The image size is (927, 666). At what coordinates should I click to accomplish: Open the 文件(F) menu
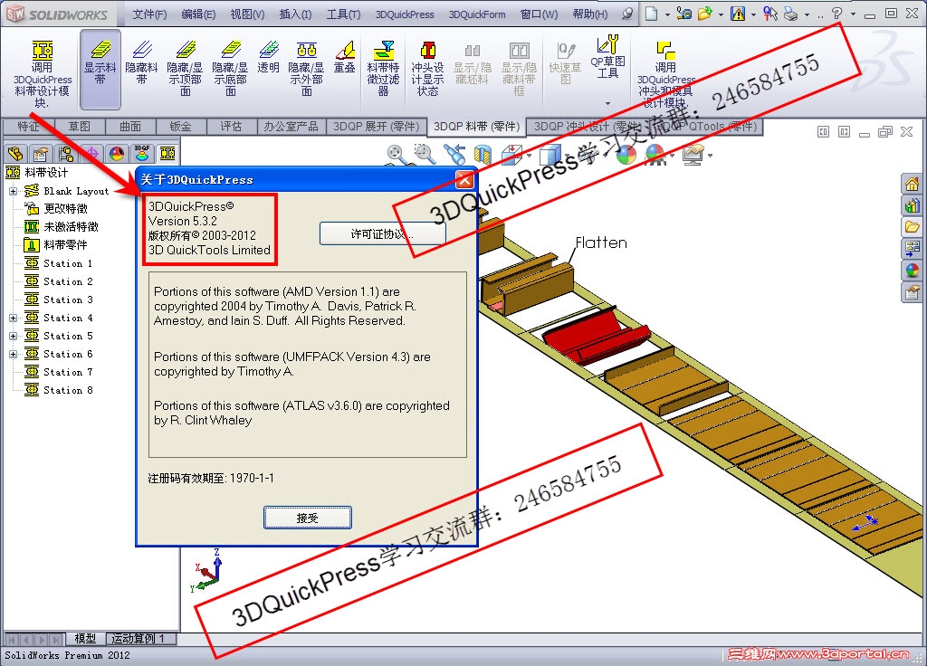click(x=149, y=14)
